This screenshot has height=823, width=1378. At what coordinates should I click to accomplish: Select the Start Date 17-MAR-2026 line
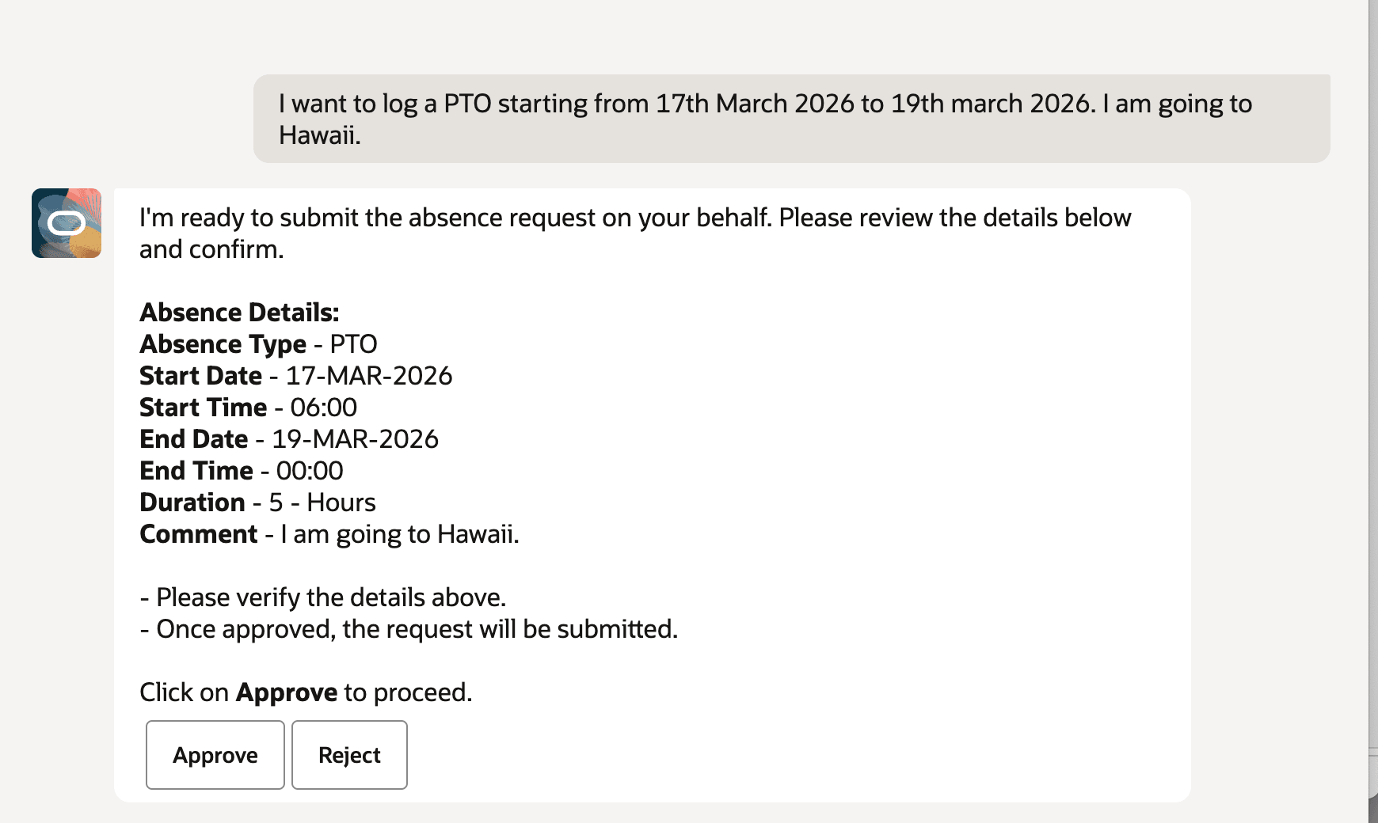pyautogui.click(x=295, y=375)
